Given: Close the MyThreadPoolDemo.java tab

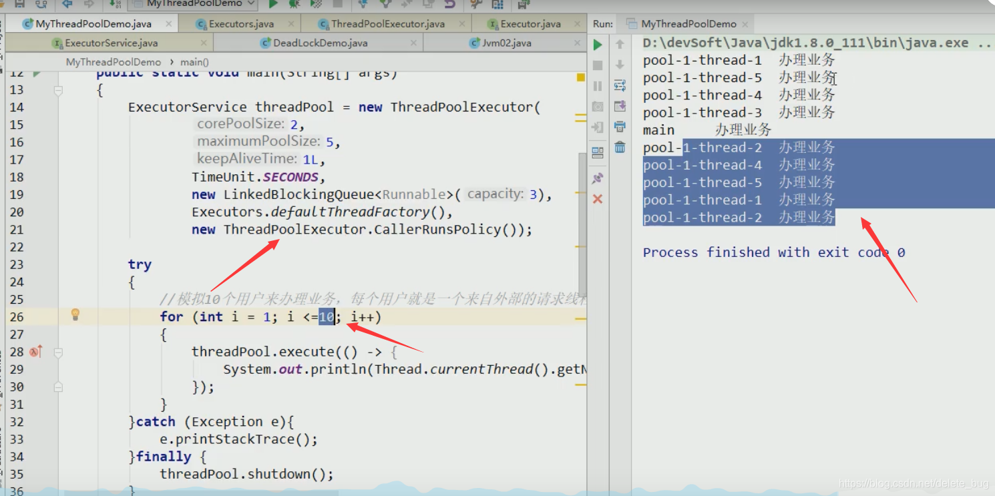Looking at the screenshot, I should 168,24.
